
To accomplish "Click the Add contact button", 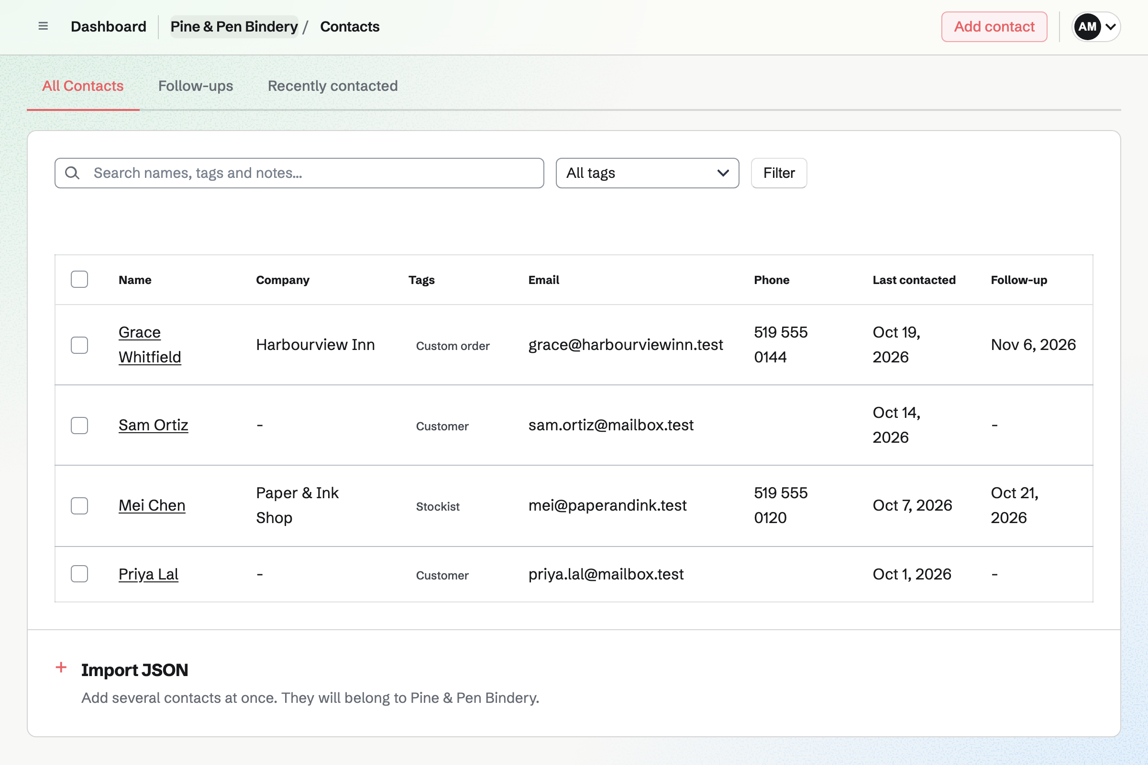I will pos(994,26).
